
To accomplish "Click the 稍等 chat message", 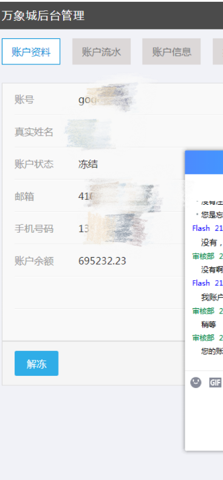I will (208, 324).
